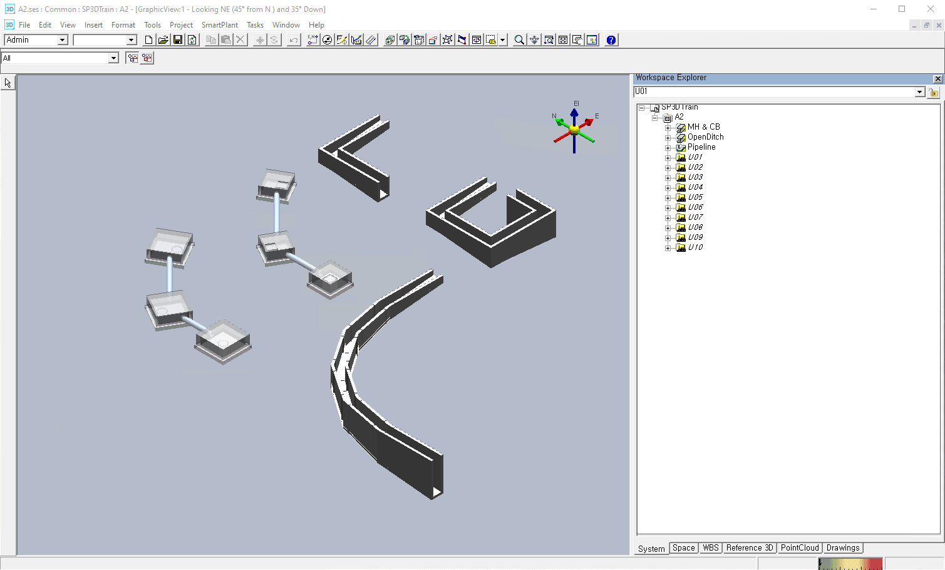Toggle the workspace lock icon beside U01
The width and height of the screenshot is (945, 570).
coord(933,91)
